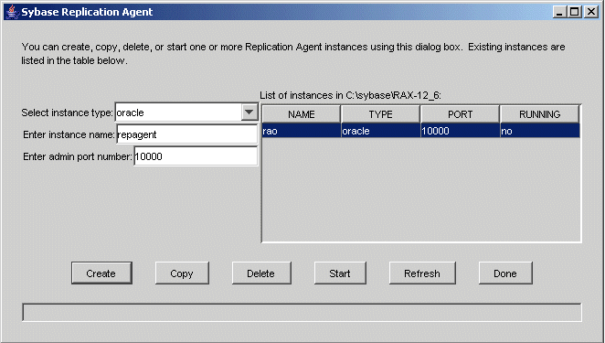This screenshot has height=343, width=605.
Task: Select the oracle instance type combo box
Action: [186, 113]
